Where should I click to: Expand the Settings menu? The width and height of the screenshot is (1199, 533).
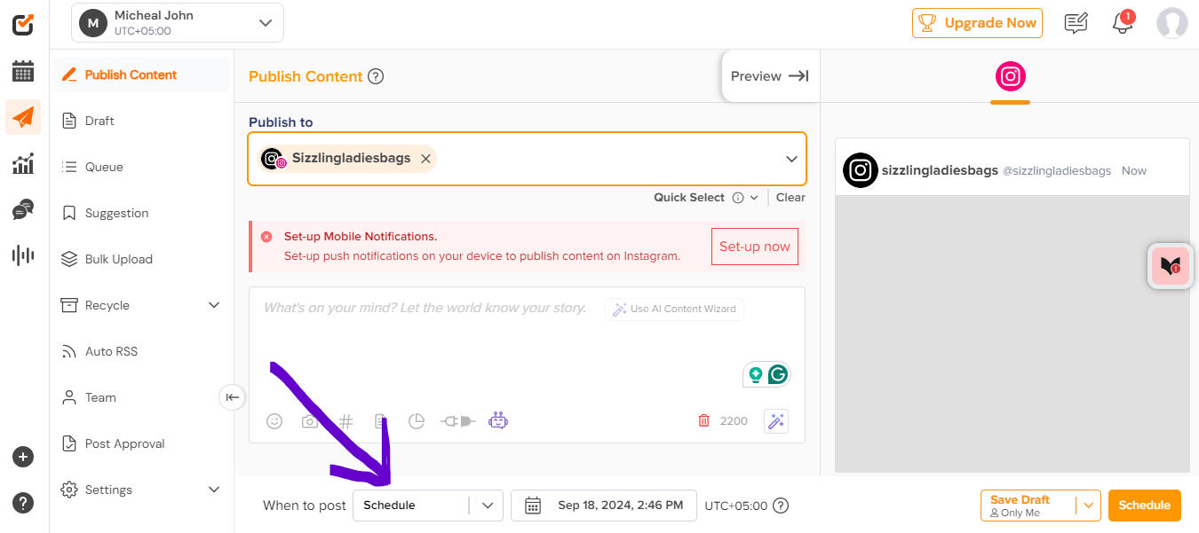213,490
